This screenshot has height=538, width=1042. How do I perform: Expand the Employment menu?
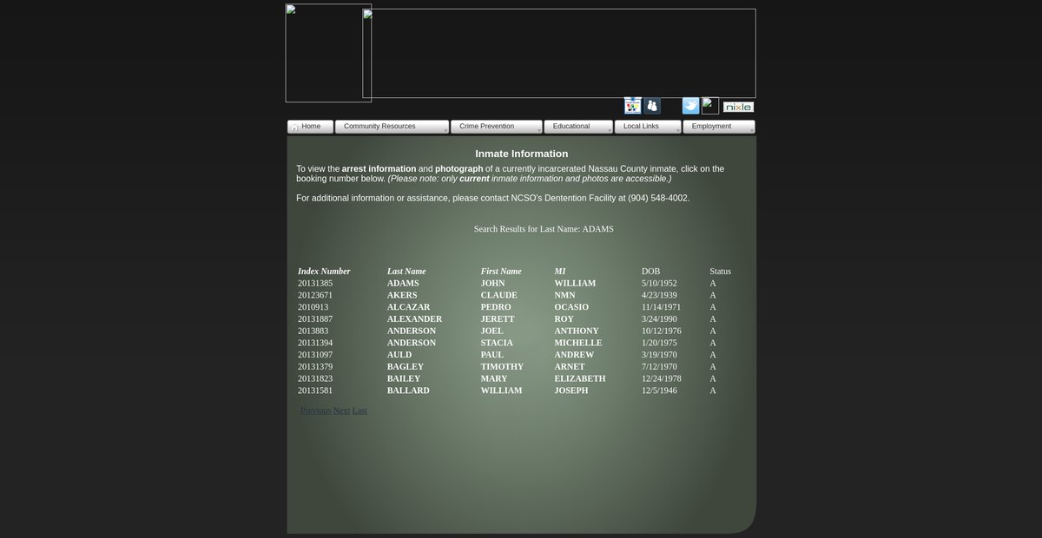719,127
